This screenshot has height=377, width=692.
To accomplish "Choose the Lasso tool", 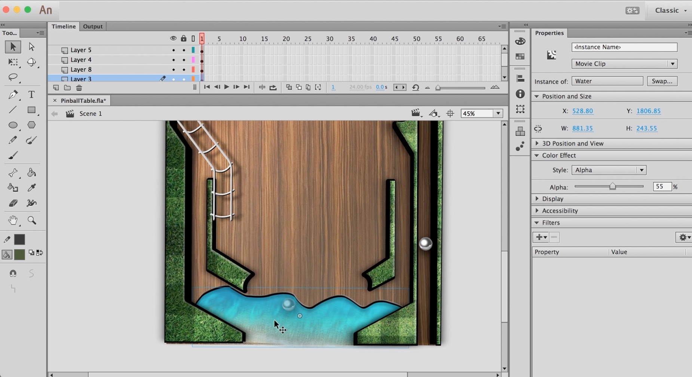I will tap(13, 77).
